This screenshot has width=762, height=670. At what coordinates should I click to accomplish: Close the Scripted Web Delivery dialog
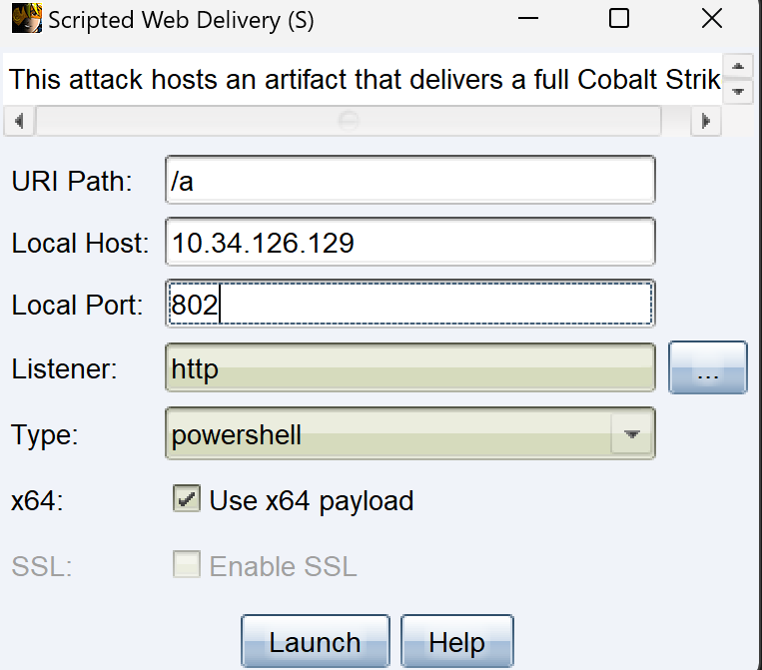[x=712, y=18]
